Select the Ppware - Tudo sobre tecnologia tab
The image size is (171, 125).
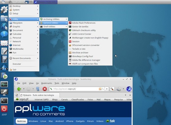click(x=40, y=95)
